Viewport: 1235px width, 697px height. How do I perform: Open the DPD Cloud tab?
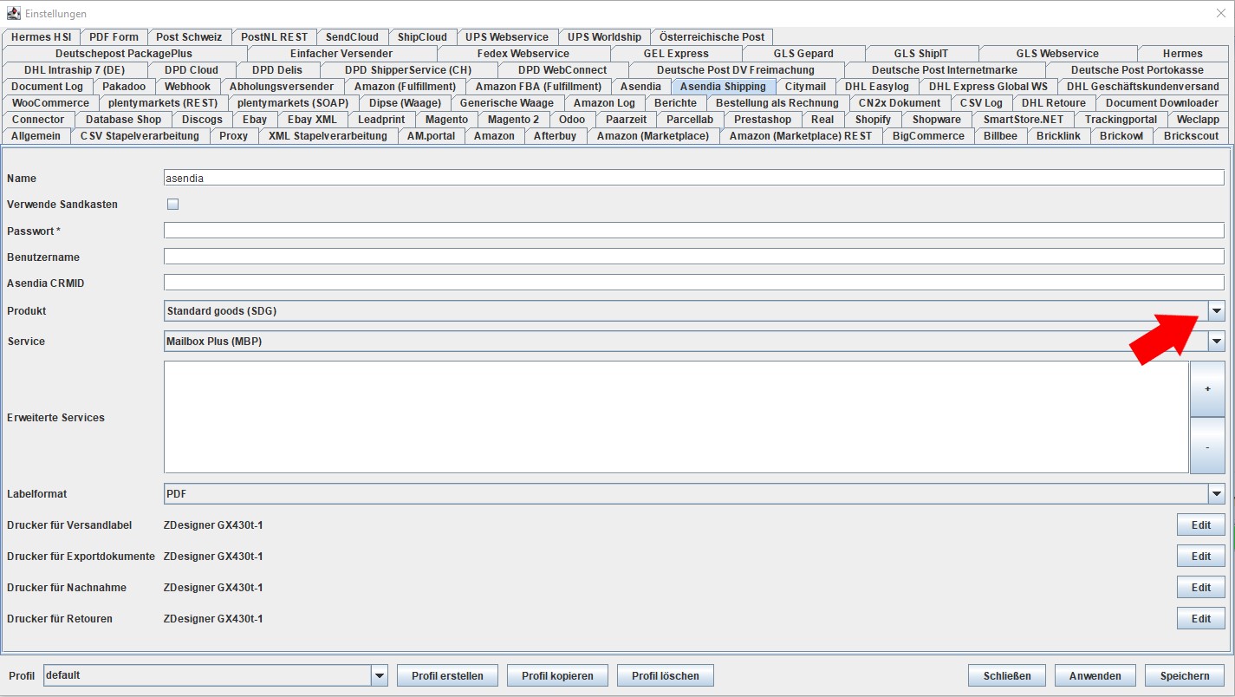[192, 70]
